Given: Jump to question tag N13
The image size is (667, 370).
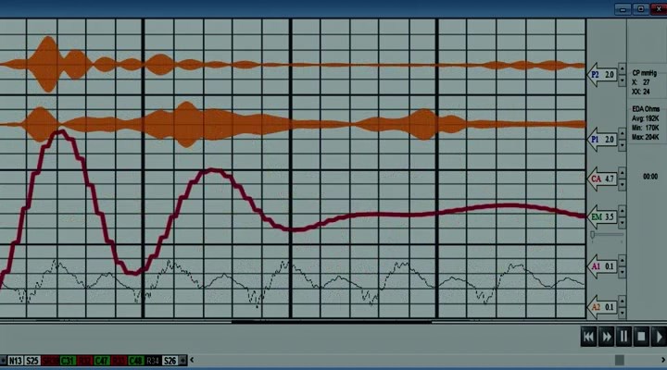Looking at the screenshot, I should [x=14, y=360].
